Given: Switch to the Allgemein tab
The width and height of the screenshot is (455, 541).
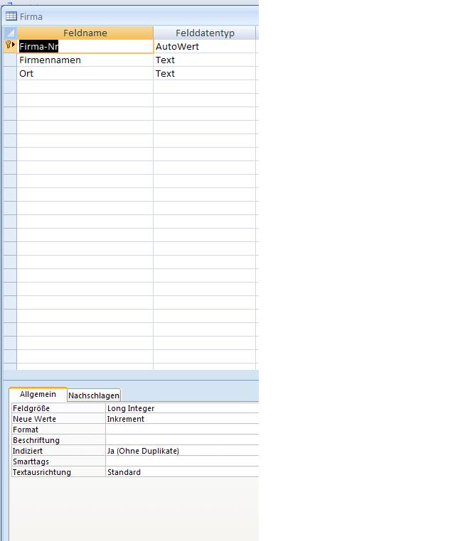Looking at the screenshot, I should pyautogui.click(x=38, y=394).
